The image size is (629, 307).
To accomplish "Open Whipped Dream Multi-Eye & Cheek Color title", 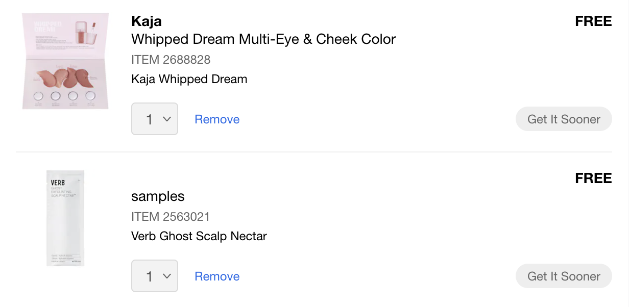I will [x=263, y=39].
